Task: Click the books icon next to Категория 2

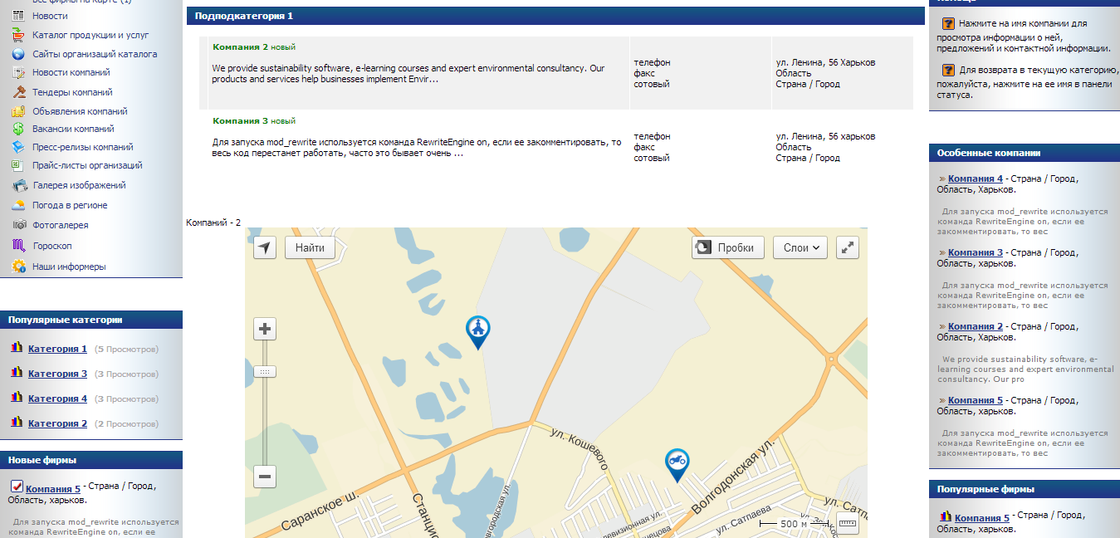Action: click(x=17, y=423)
